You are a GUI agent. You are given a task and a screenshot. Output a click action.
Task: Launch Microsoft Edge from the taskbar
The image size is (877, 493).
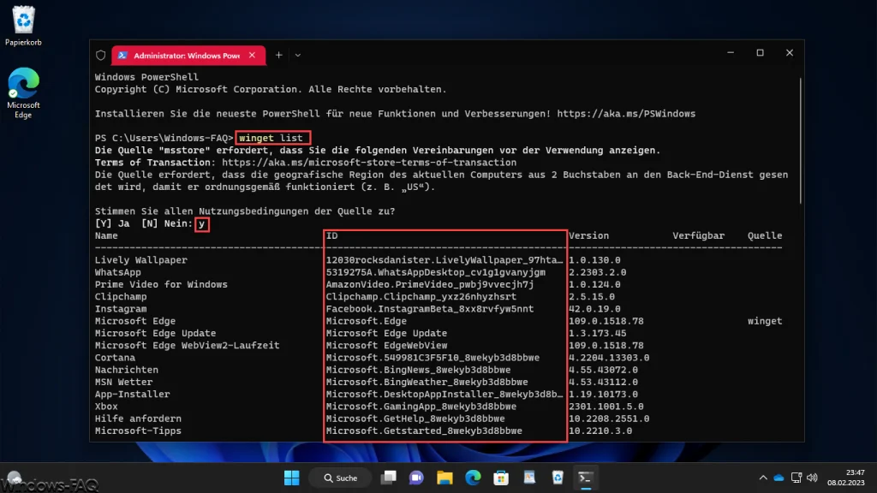pos(473,478)
